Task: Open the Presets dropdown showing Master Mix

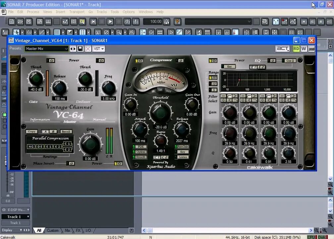Action: (46, 49)
